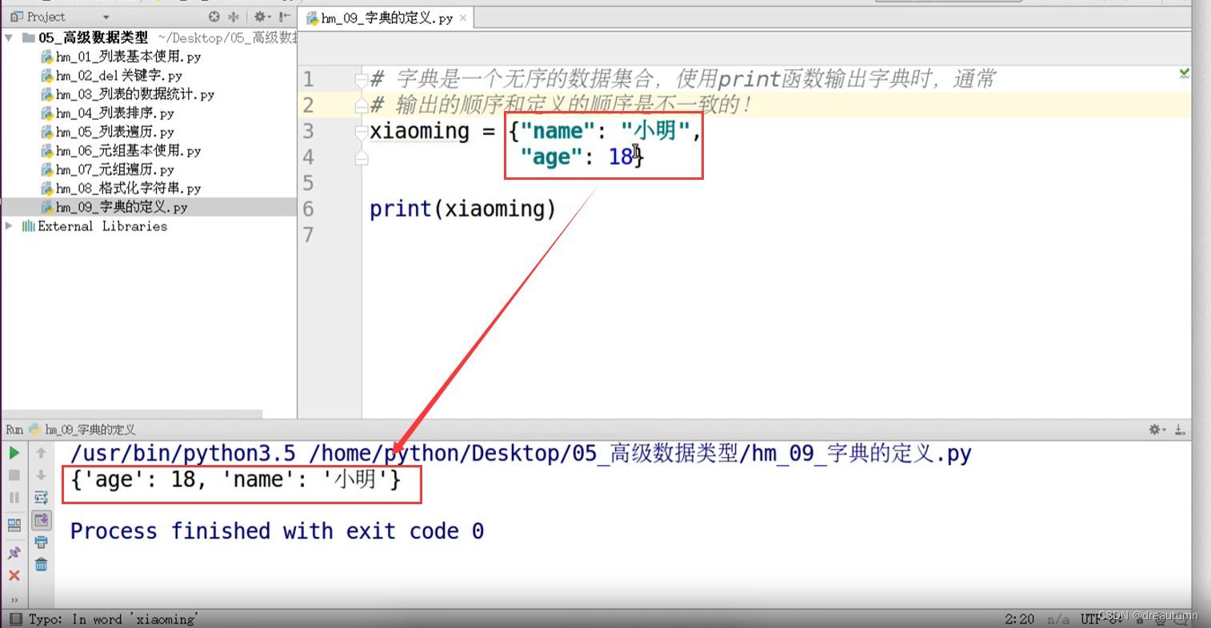Click the Up the stack trace arrow
Image resolution: width=1211 pixels, height=628 pixels.
(x=42, y=453)
